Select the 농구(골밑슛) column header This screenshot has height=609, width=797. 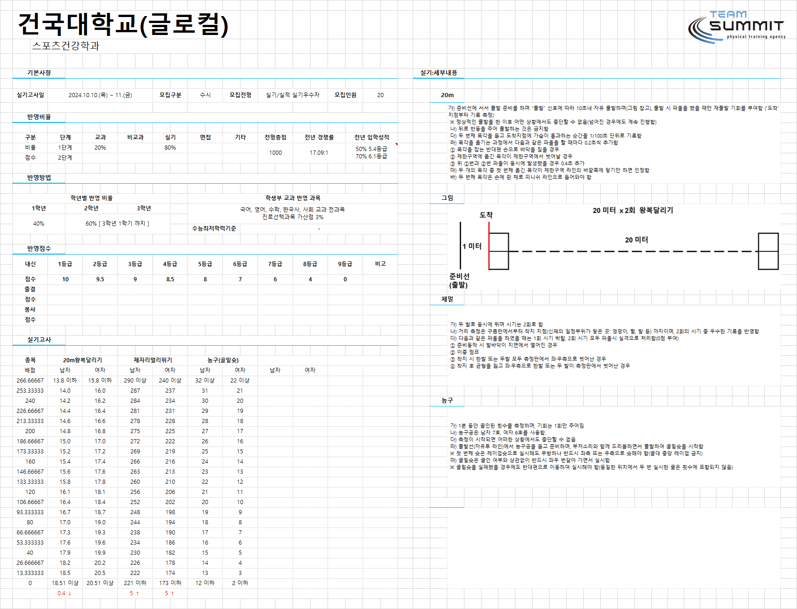click(x=223, y=360)
